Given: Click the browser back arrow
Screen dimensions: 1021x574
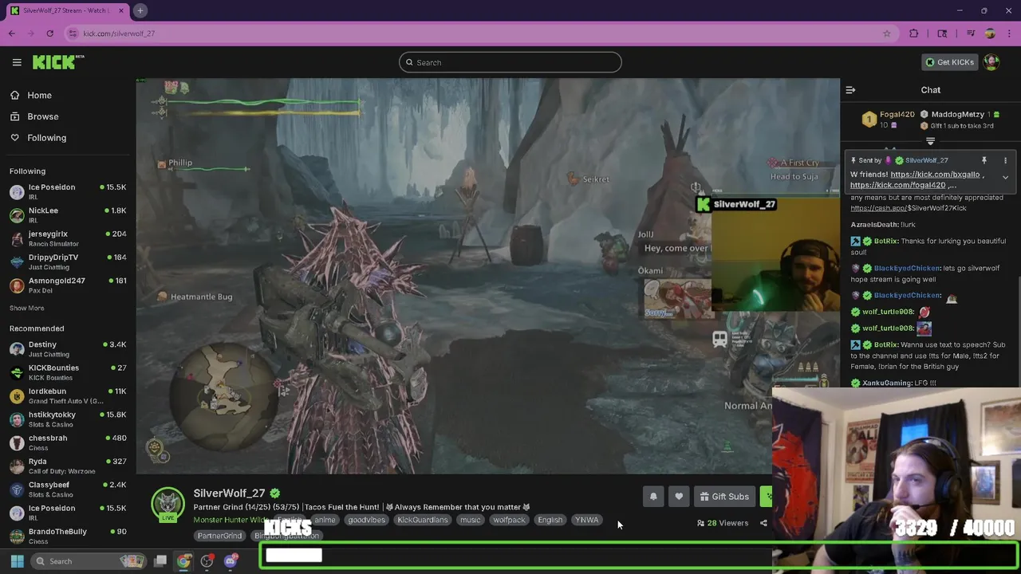Looking at the screenshot, I should point(12,33).
